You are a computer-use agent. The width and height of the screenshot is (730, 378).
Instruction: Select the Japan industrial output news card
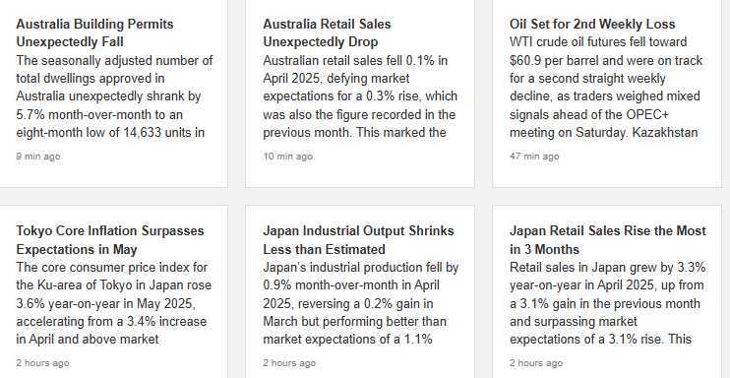click(x=360, y=291)
